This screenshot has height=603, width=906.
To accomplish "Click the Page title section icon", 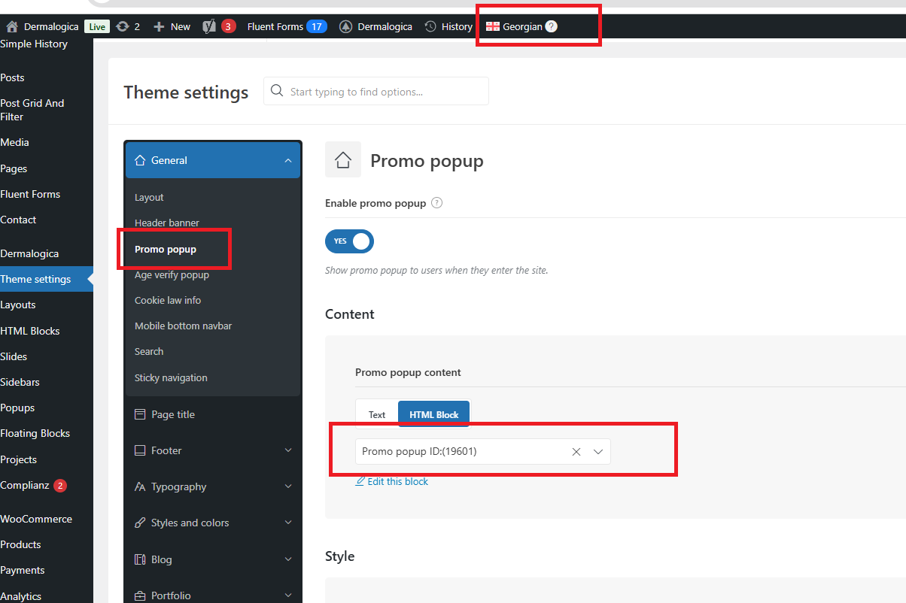I will click(140, 414).
